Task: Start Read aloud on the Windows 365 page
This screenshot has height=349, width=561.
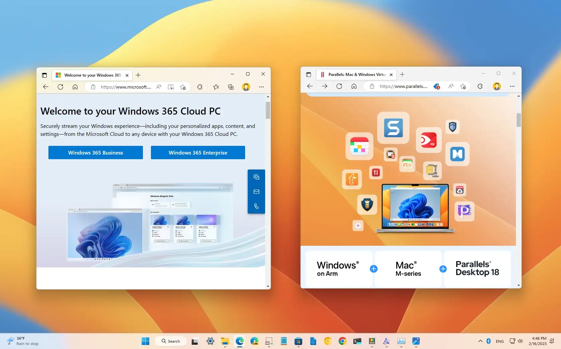Action: click(159, 87)
